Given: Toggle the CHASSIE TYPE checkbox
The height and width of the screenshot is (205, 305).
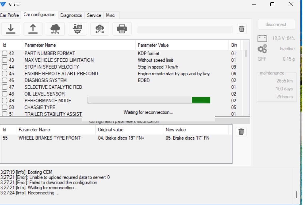Looking at the screenshot, I should click(5, 107).
